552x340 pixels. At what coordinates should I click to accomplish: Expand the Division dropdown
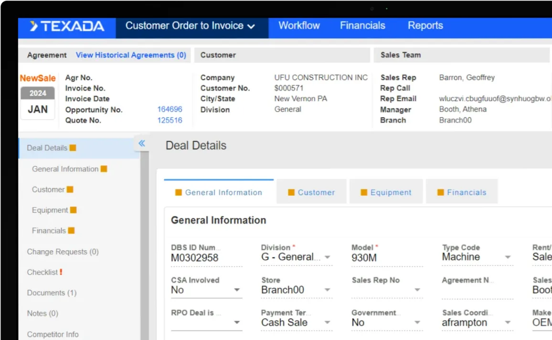(328, 257)
